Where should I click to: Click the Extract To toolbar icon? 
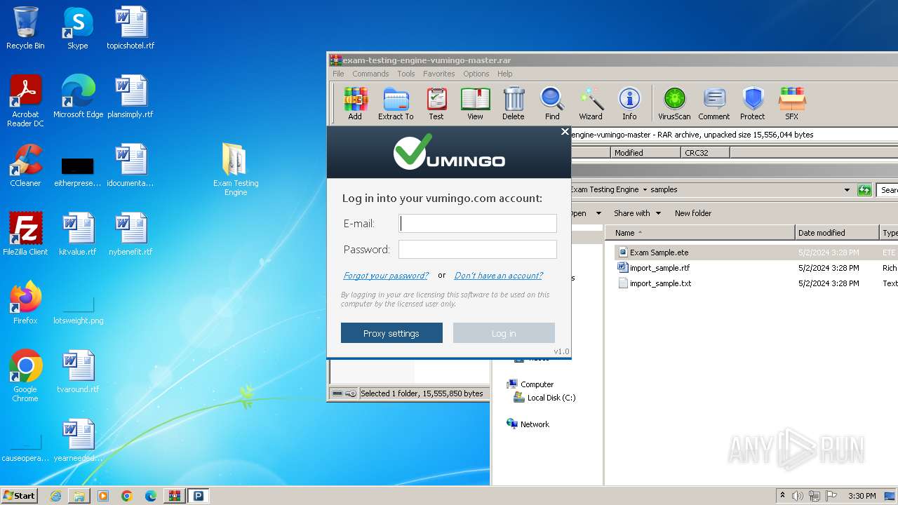(x=396, y=104)
